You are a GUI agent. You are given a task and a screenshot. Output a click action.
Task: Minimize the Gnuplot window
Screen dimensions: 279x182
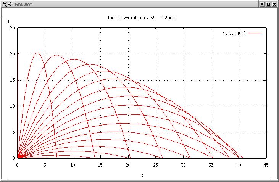coord(262,4)
